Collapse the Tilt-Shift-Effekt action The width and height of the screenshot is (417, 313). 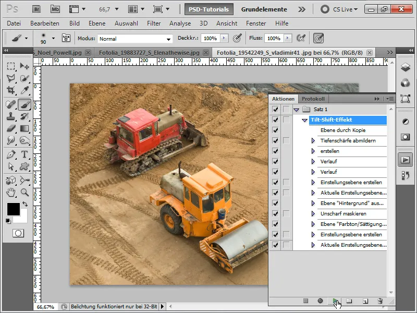tap(304, 121)
